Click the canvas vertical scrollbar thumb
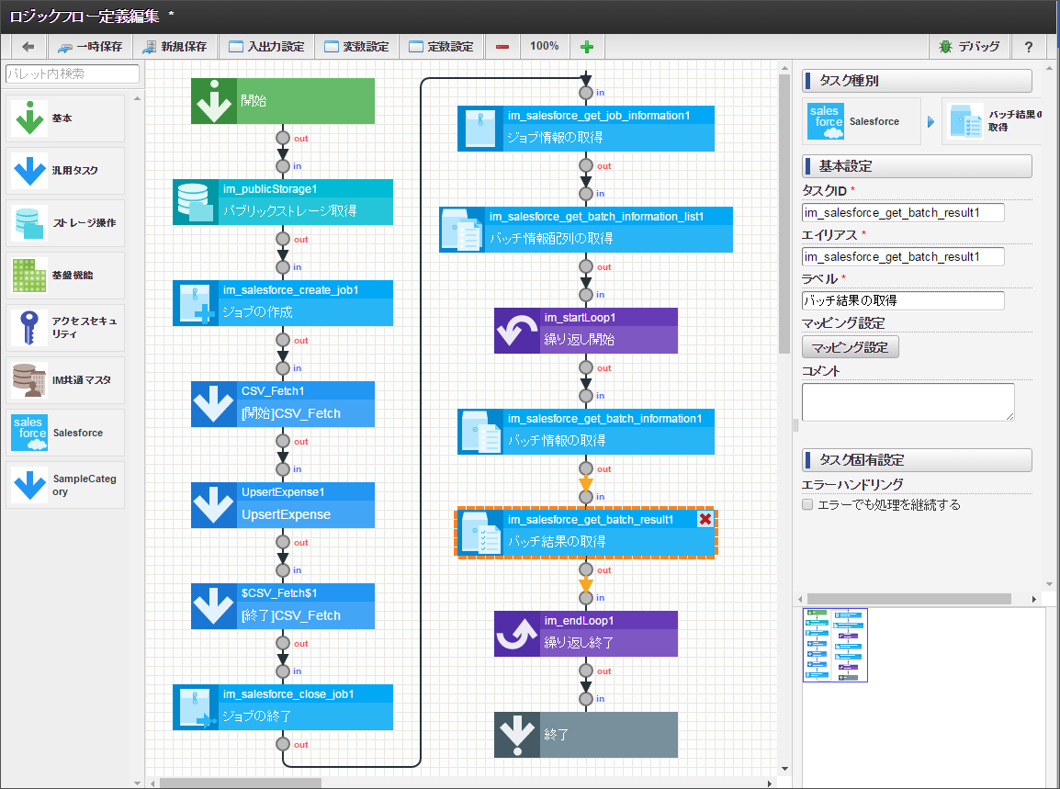This screenshot has width=1060, height=789. point(784,214)
